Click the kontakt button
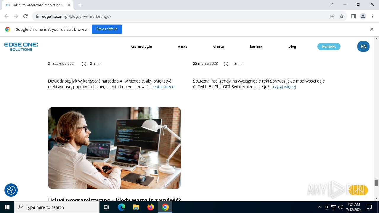379x213 pixels. 329,46
